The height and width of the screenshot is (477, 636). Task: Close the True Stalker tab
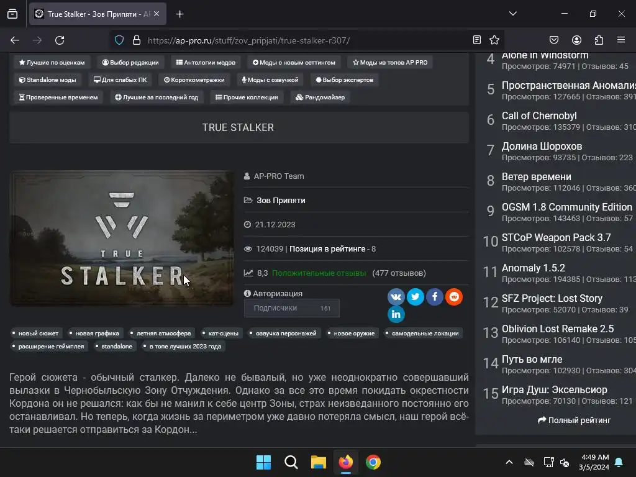point(157,14)
